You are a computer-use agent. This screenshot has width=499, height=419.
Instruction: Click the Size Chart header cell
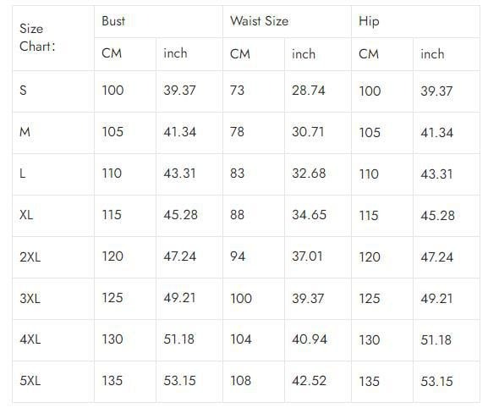[x=53, y=38]
